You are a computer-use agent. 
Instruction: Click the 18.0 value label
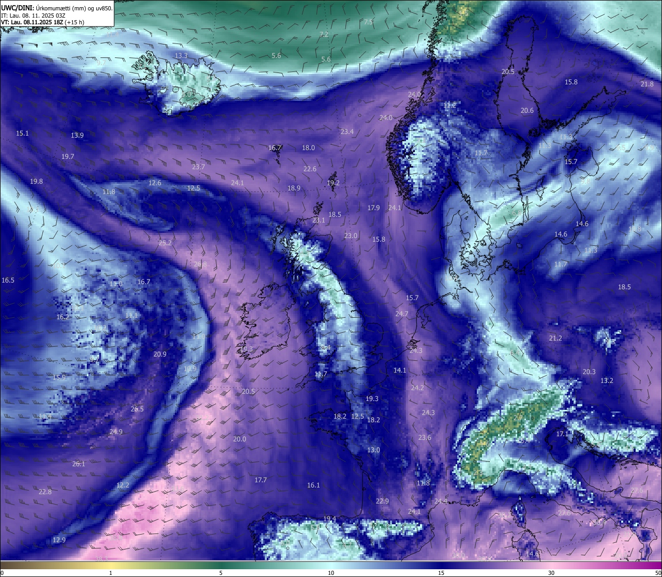coord(308,147)
